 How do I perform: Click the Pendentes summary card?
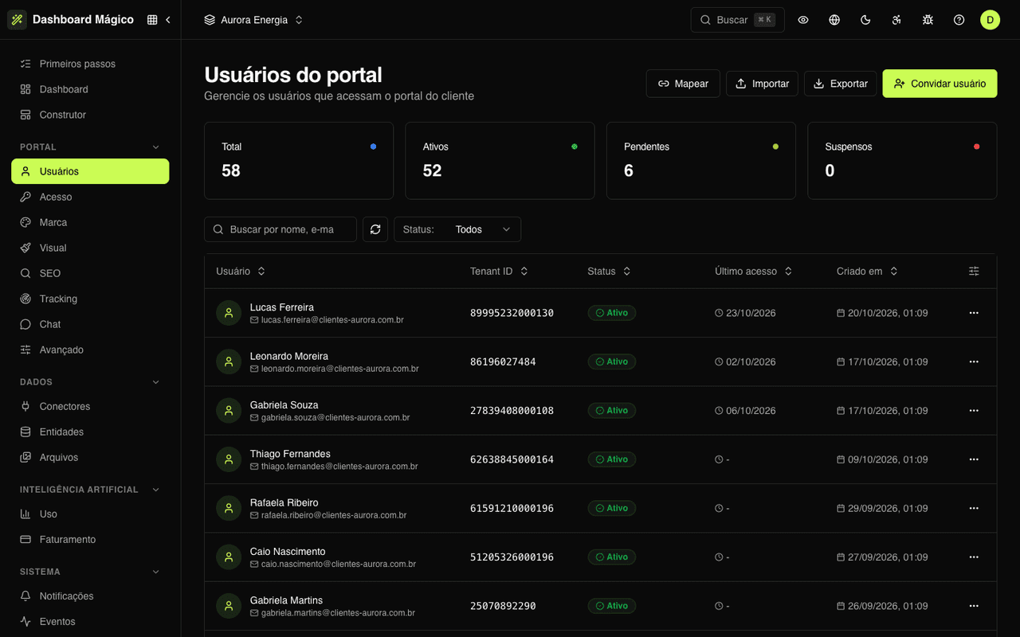point(701,160)
